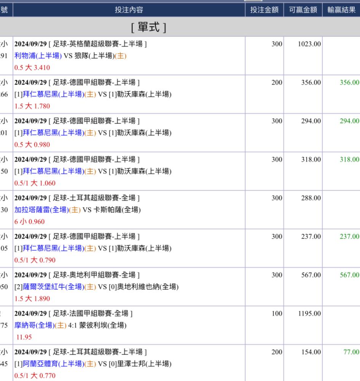
Task: Click the 1023.00 winnable amount
Action: point(309,44)
